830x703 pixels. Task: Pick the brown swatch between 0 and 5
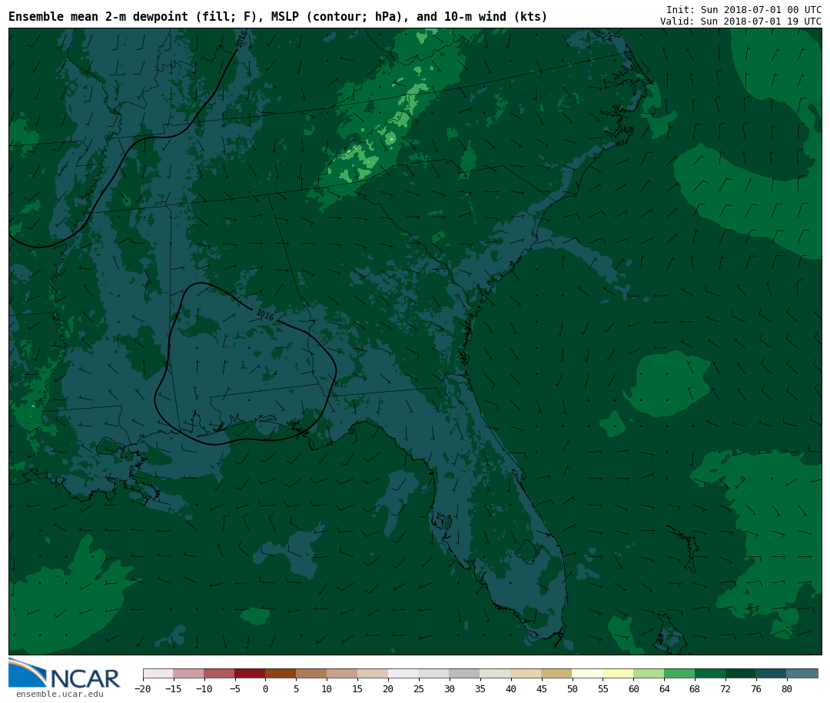click(x=281, y=674)
